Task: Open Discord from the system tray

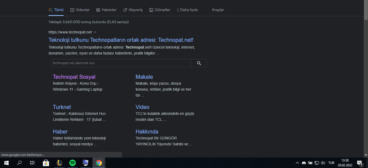Action: (304, 163)
